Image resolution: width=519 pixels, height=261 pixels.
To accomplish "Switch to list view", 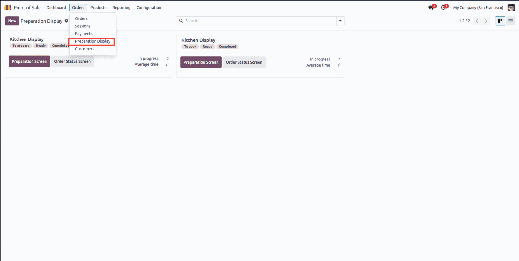I will (510, 21).
